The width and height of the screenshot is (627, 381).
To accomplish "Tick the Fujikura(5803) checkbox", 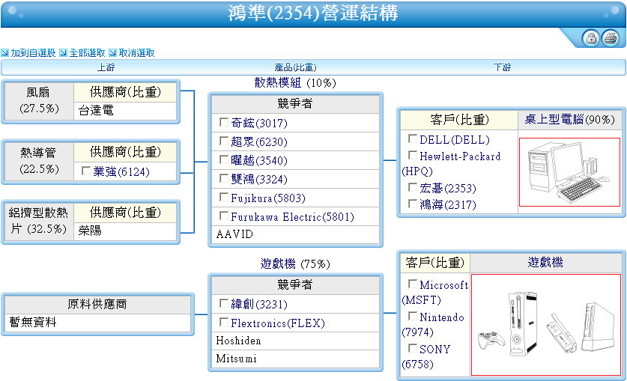I will pyautogui.click(x=224, y=198).
